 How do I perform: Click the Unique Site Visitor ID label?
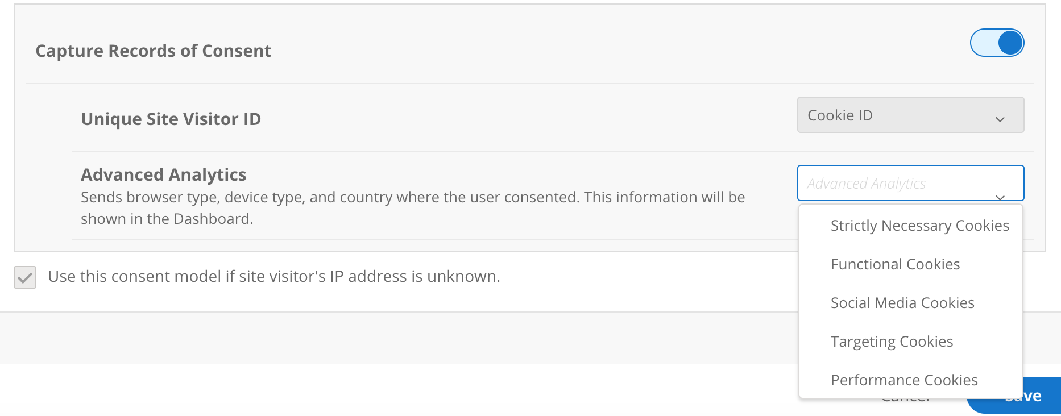pos(171,119)
